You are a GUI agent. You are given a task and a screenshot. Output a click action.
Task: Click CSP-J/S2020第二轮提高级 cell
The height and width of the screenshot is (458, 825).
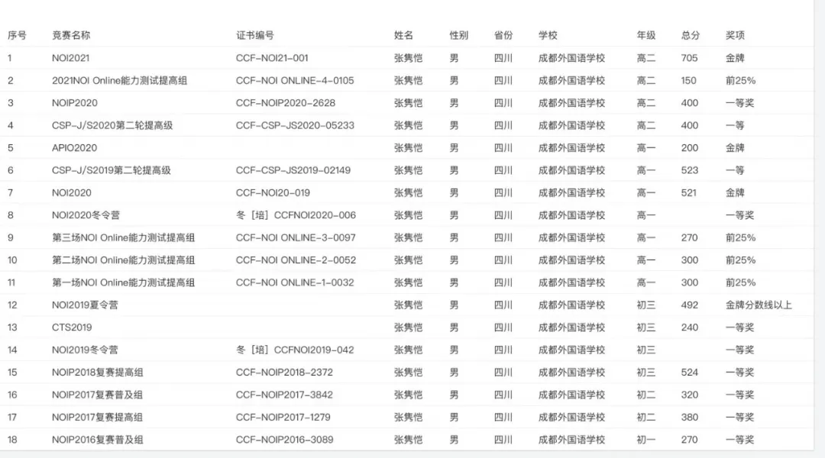(x=112, y=125)
